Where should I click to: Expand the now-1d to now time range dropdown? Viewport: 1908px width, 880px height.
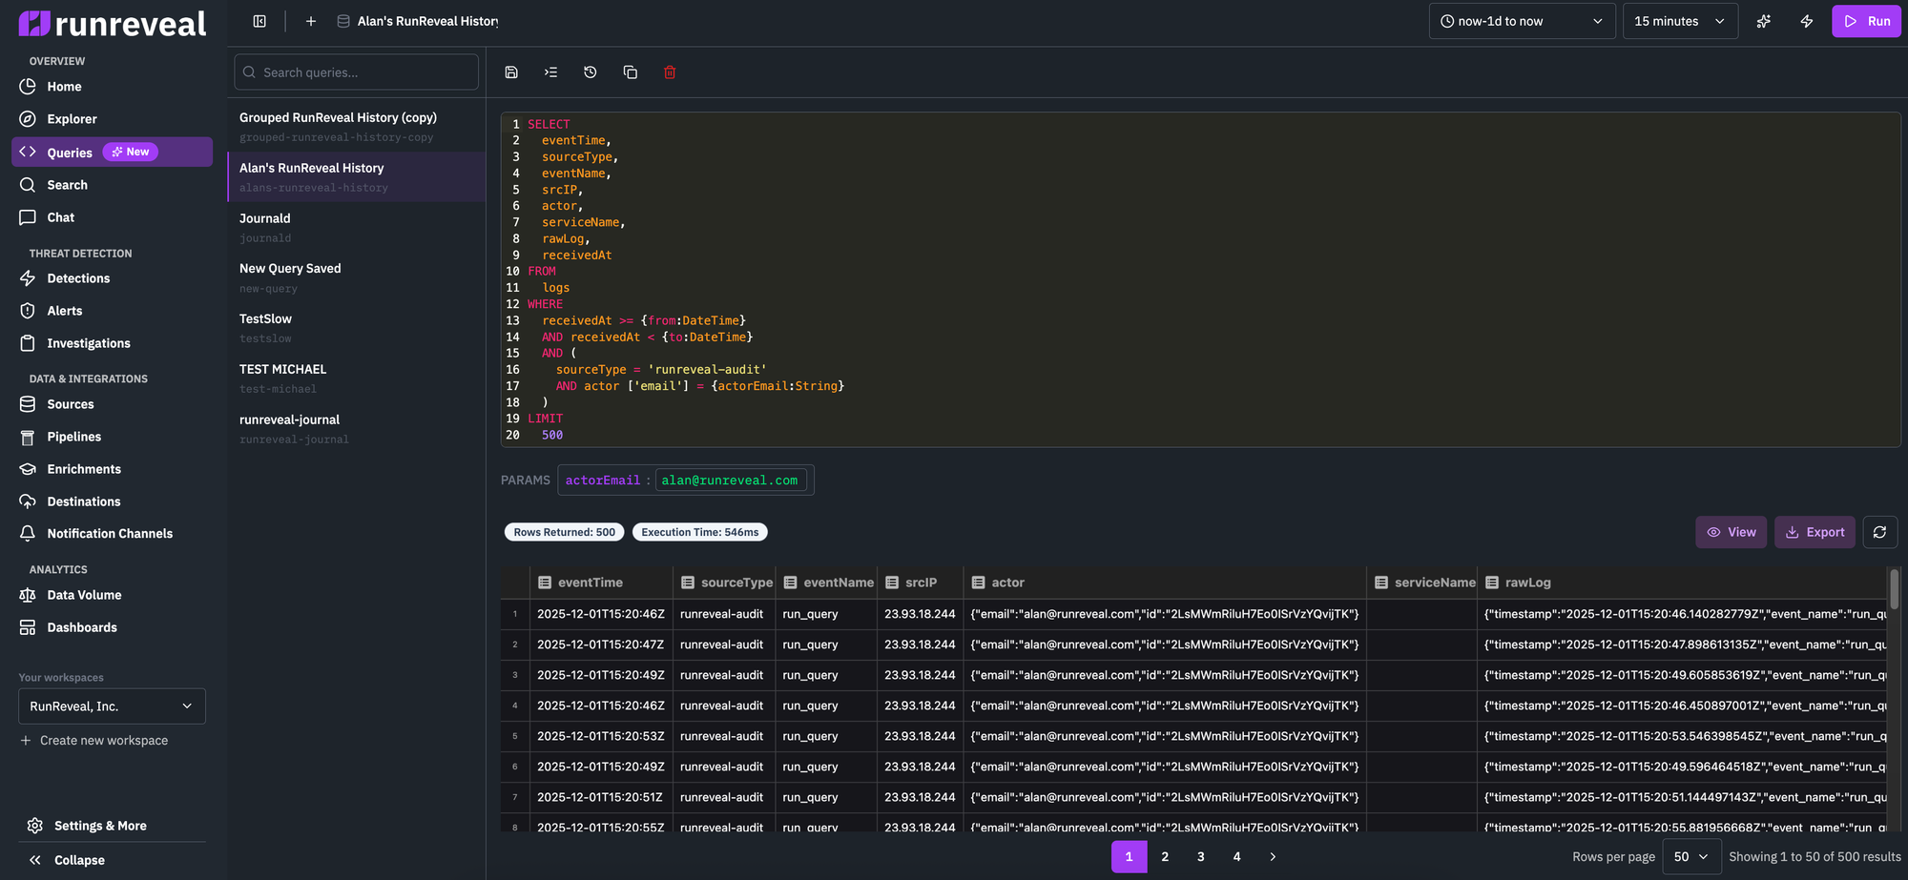1521,21
